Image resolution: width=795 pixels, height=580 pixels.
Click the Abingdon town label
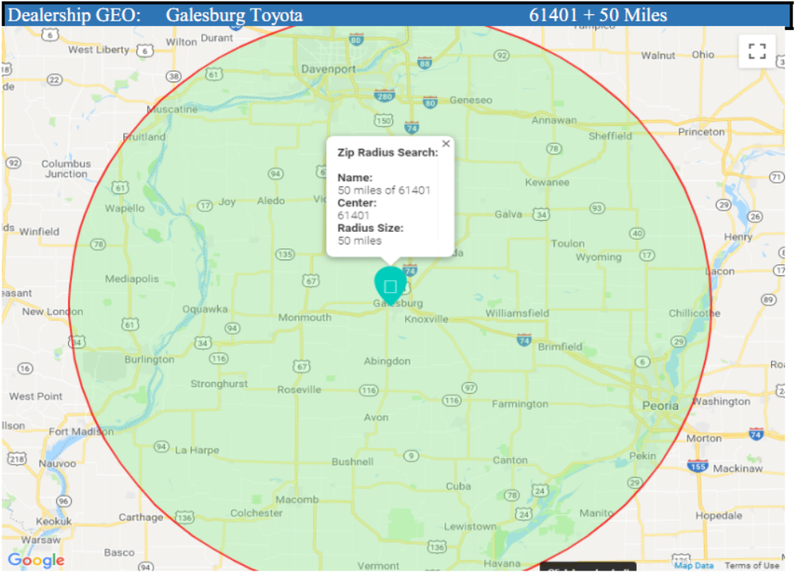388,361
